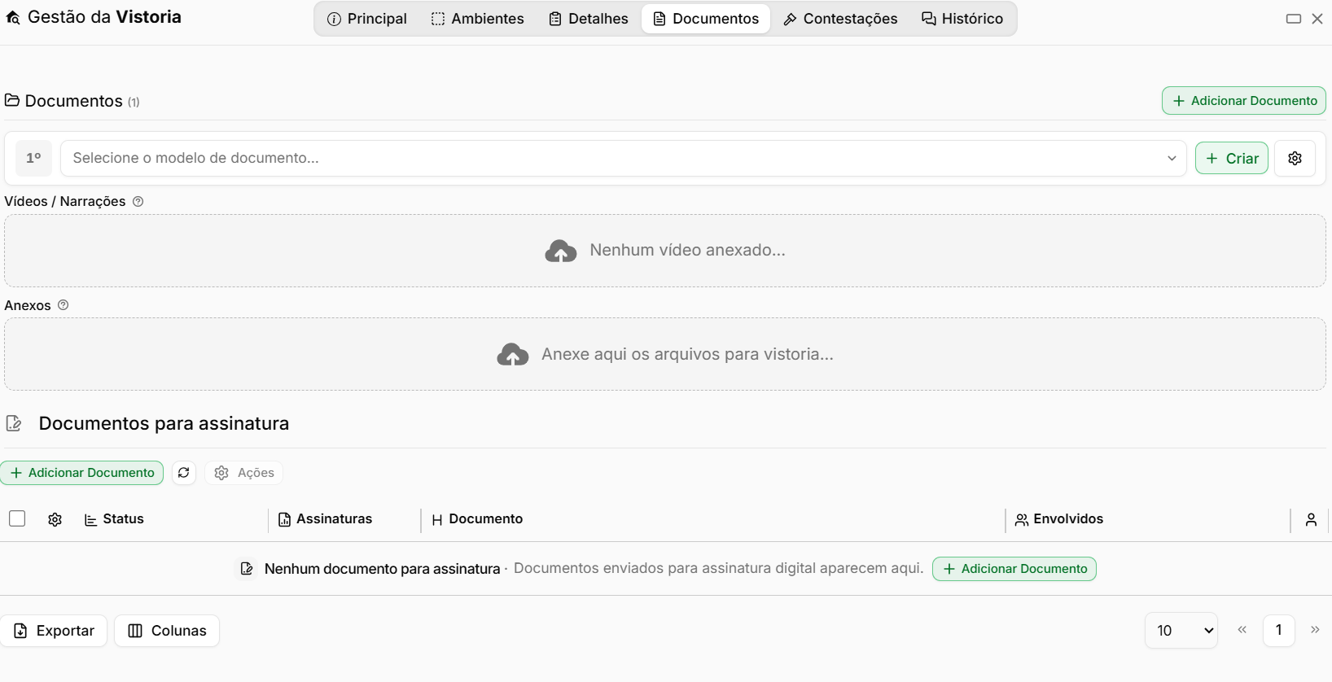
Task: Click the Gestão da Vistoria house icon
Action: [13, 17]
